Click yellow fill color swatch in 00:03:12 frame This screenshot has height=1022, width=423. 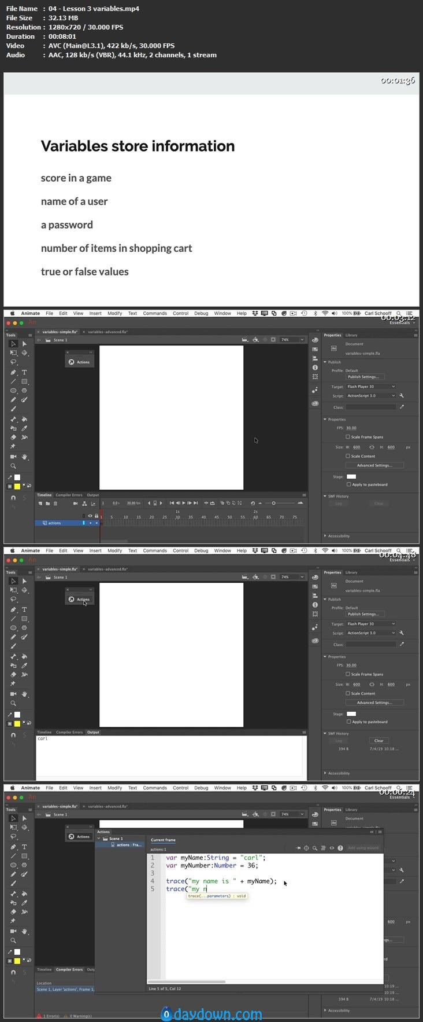click(17, 486)
